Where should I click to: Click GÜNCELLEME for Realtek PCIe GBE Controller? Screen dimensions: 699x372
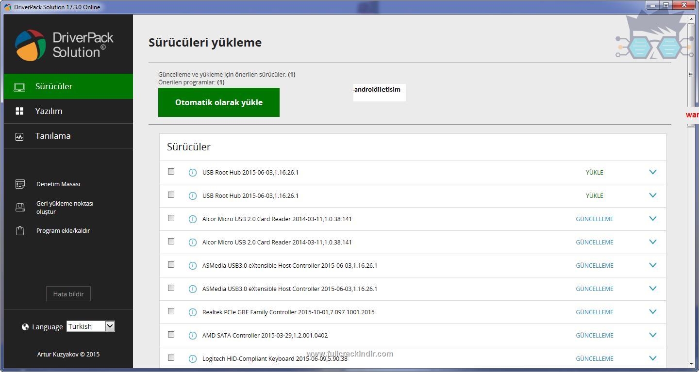595,312
